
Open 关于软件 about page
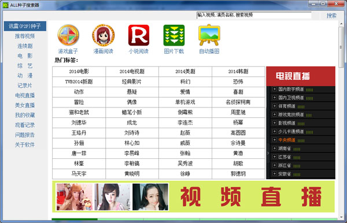click(25, 145)
